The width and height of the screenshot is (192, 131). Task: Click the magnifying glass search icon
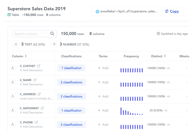tap(52, 34)
